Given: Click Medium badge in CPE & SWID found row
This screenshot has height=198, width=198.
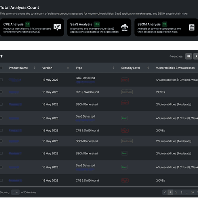Looking at the screenshot, I should coord(127,92).
